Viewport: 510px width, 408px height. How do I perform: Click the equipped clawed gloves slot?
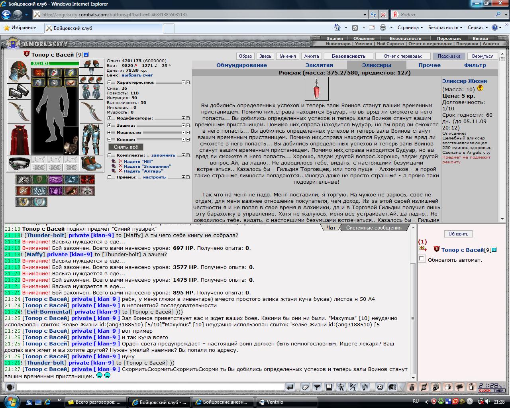(91, 92)
